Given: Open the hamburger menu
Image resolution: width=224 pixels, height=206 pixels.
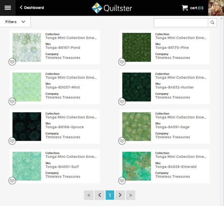Looking at the screenshot, I should coord(8,8).
